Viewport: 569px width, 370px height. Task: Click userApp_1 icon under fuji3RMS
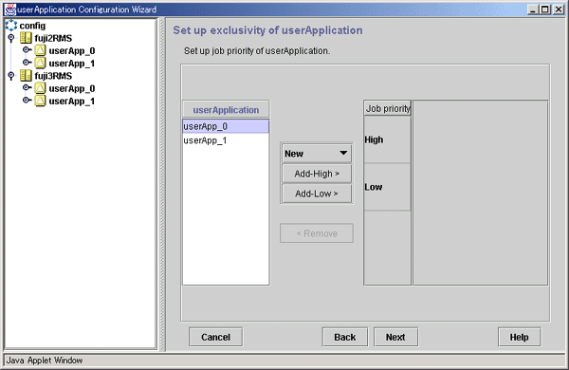pyautogui.click(x=40, y=101)
